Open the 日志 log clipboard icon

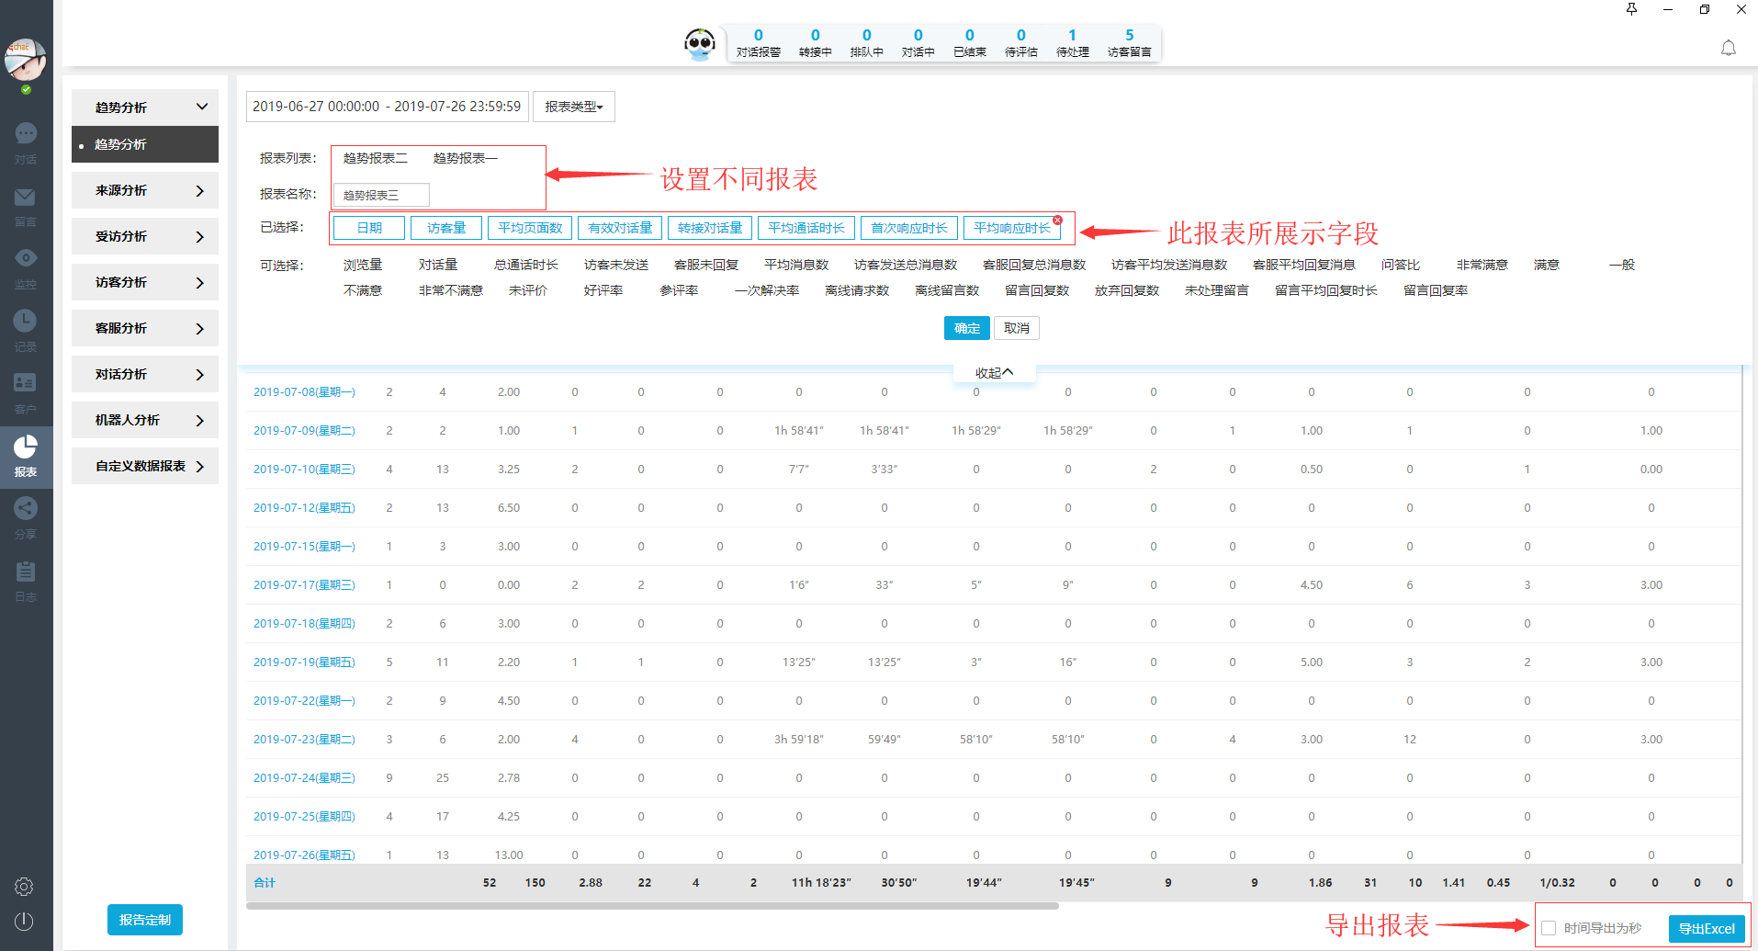tap(26, 580)
